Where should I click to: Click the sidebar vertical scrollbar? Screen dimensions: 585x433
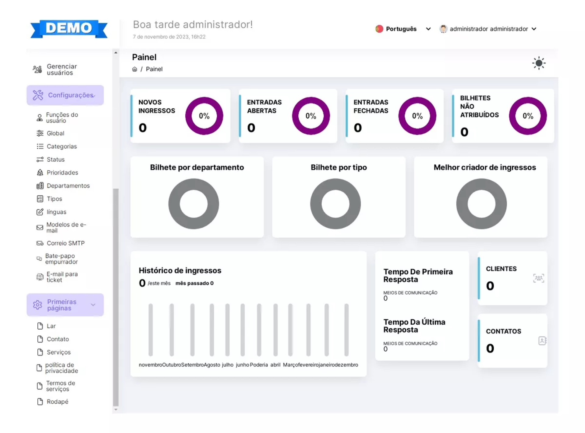coord(116,296)
